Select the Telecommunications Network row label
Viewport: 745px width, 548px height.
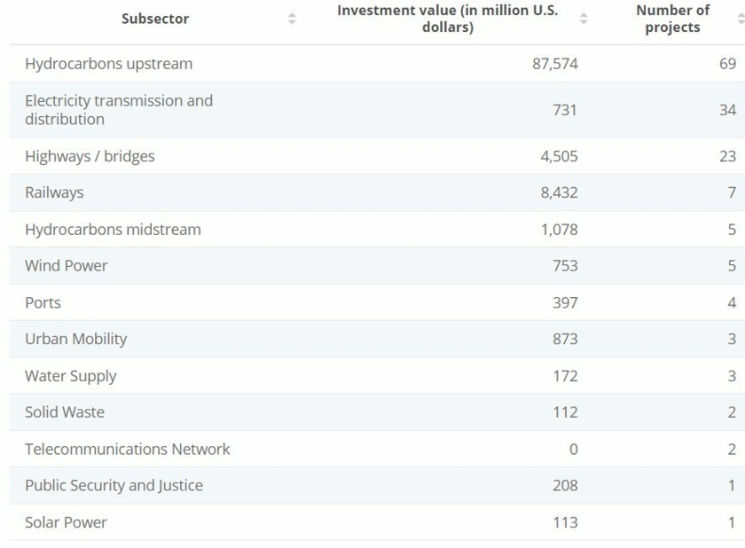click(x=127, y=449)
